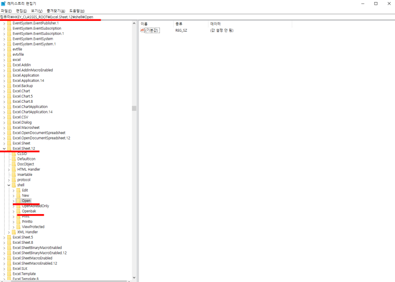
Task: Select the Insertable folder icon
Action: pos(14,175)
